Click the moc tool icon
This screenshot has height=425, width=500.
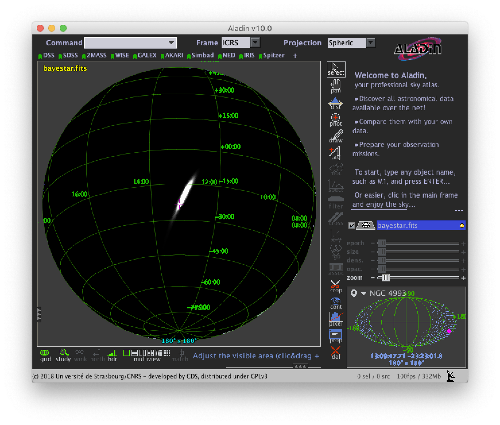[336, 169]
